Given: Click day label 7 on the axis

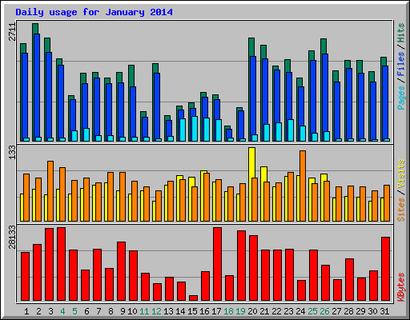Looking at the screenshot, I should point(98,311).
